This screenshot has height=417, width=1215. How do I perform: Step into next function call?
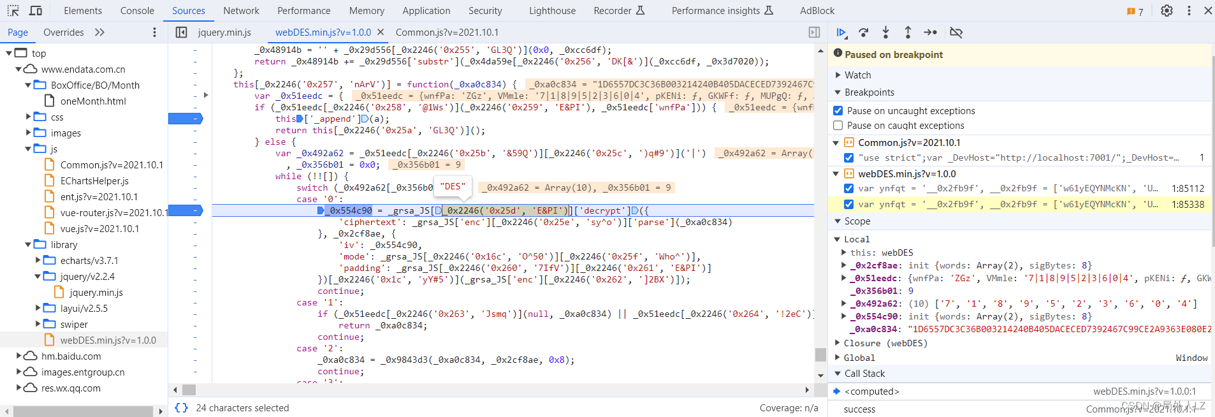pyautogui.click(x=885, y=33)
